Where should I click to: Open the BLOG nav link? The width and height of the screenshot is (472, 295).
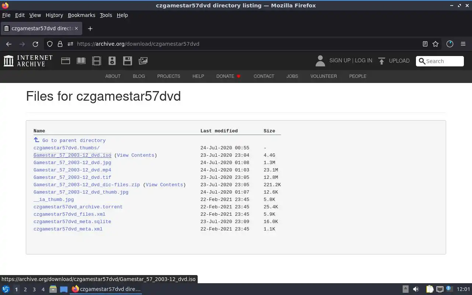pos(139,76)
